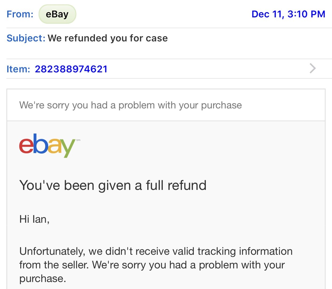Tap the Subject: field label
The height and width of the screenshot is (289, 332).
tap(26, 38)
